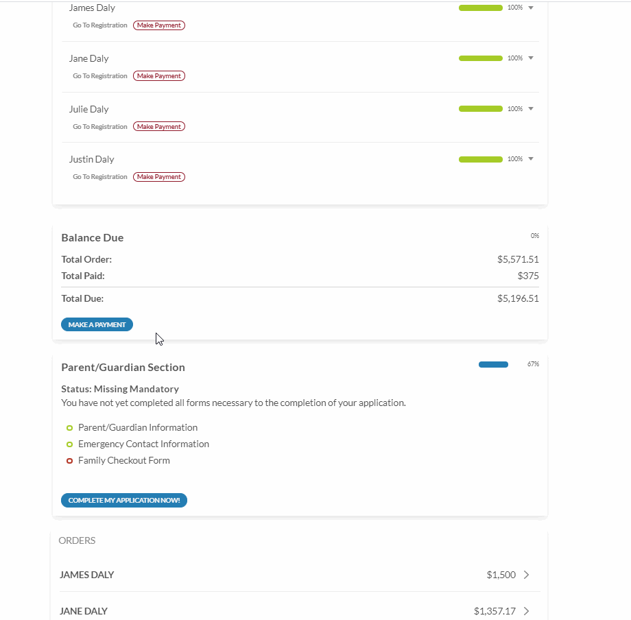631x620 pixels.
Task: Click Make Payment under Justin Daly
Action: point(159,177)
